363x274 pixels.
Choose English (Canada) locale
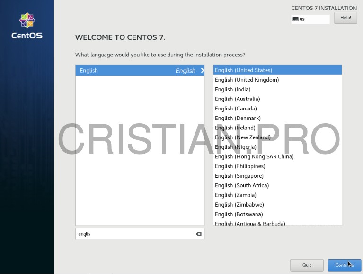[277, 109]
